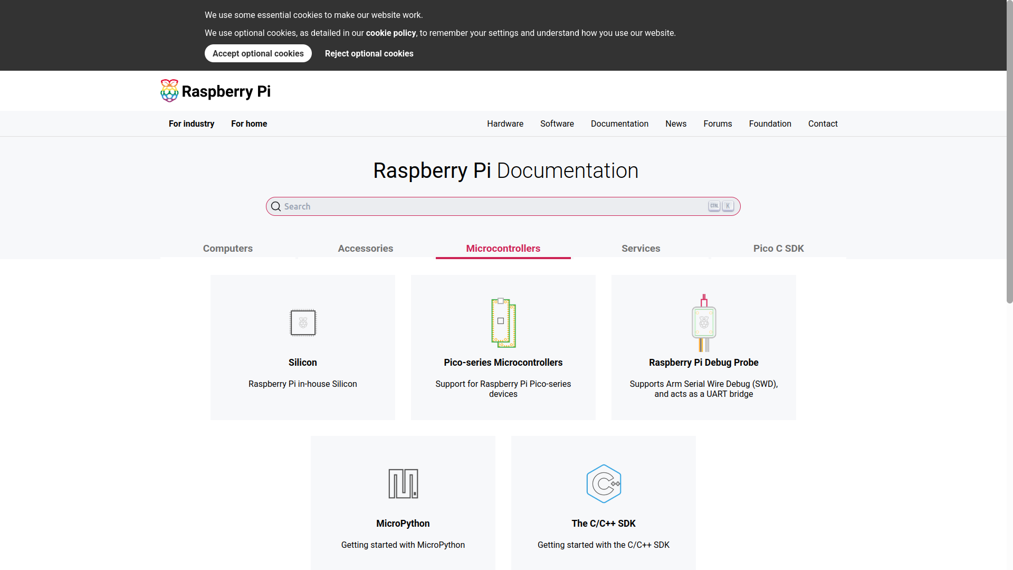Go to Documentation in the navigation
The height and width of the screenshot is (570, 1013).
(619, 123)
